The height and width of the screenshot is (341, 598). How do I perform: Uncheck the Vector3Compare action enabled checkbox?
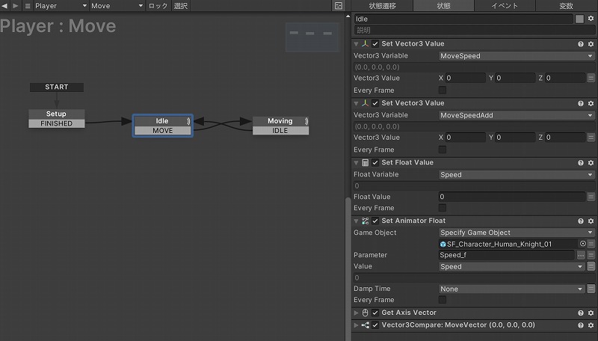coord(375,325)
